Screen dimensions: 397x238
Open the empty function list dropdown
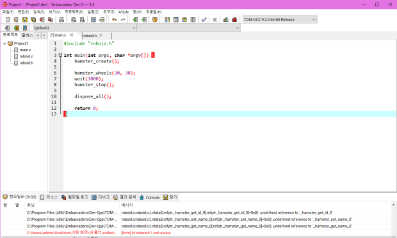coord(189,28)
